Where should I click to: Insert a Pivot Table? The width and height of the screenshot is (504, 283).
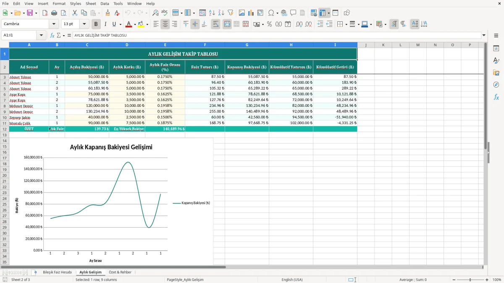[260, 13]
